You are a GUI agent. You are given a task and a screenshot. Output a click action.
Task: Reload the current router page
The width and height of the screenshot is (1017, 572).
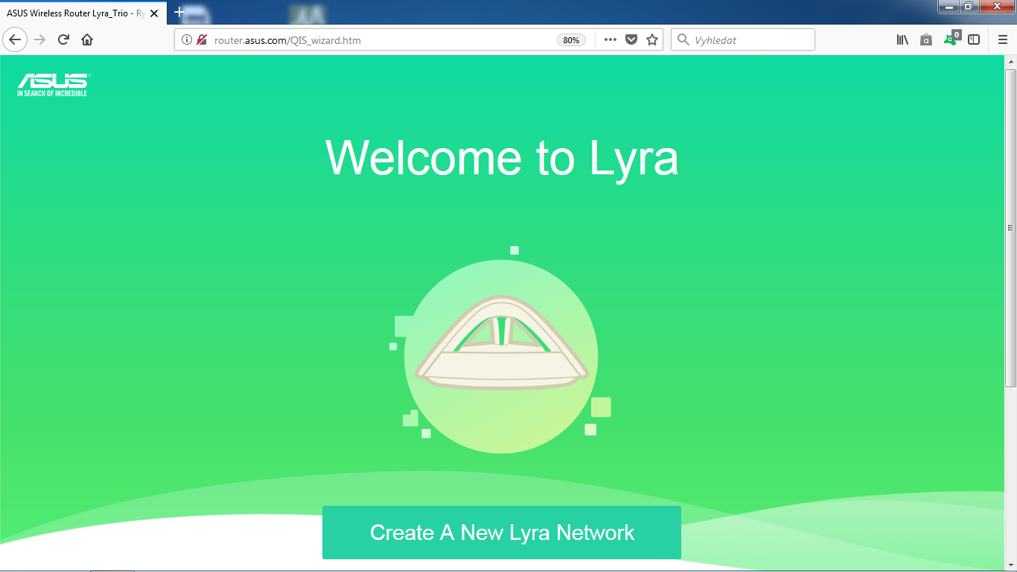pyautogui.click(x=63, y=39)
